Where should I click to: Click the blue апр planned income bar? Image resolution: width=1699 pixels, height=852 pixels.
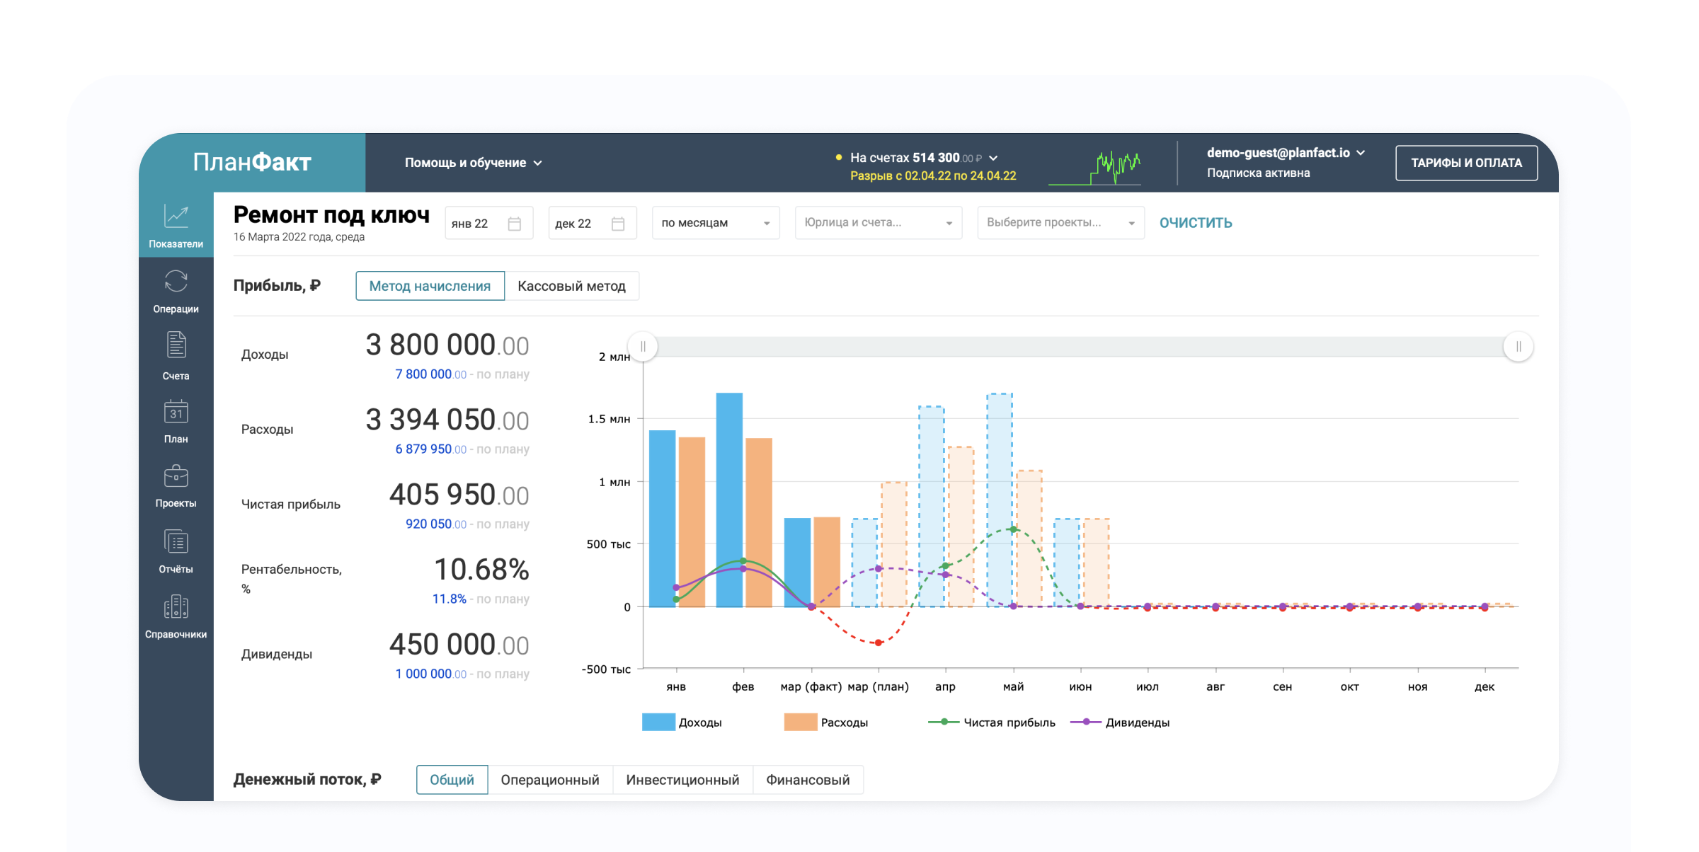932,507
